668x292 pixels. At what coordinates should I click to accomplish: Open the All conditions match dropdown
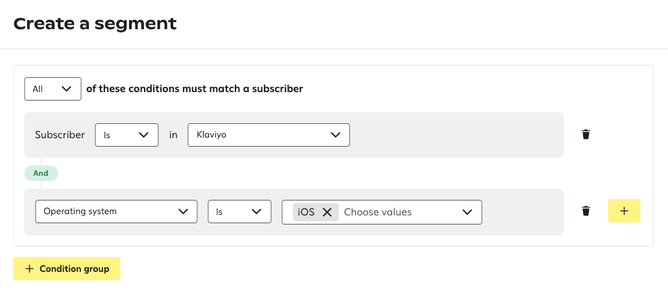53,89
